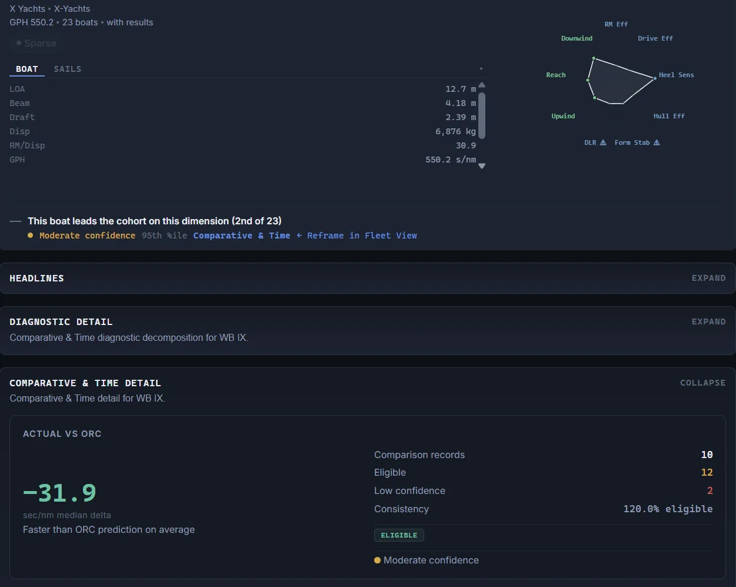Click the ACTUAL VS ORC heading
The image size is (736, 587).
(62, 433)
